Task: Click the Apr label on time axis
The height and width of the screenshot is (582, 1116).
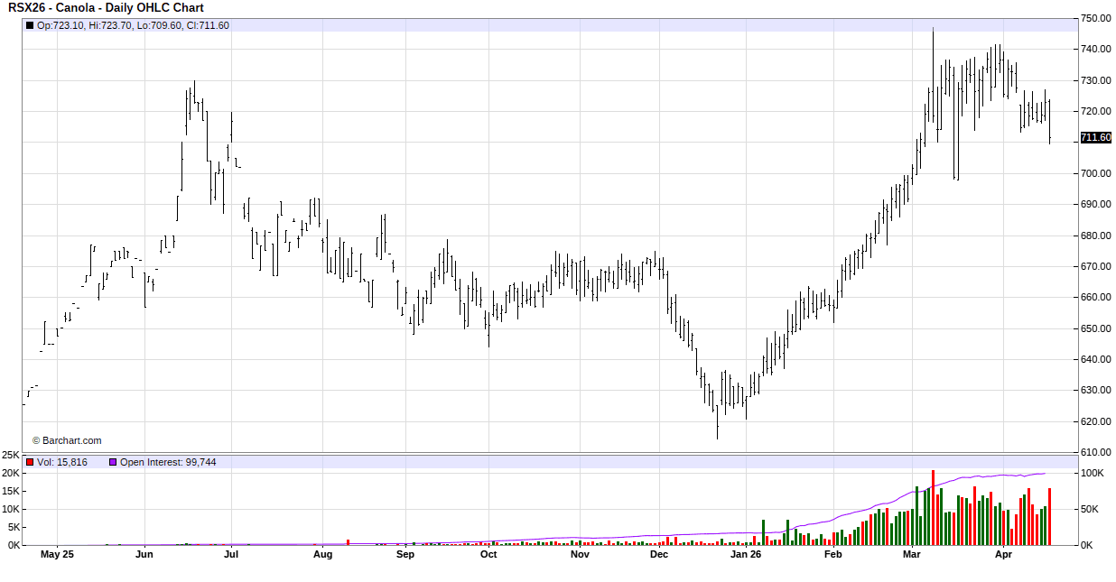Action: point(1002,555)
